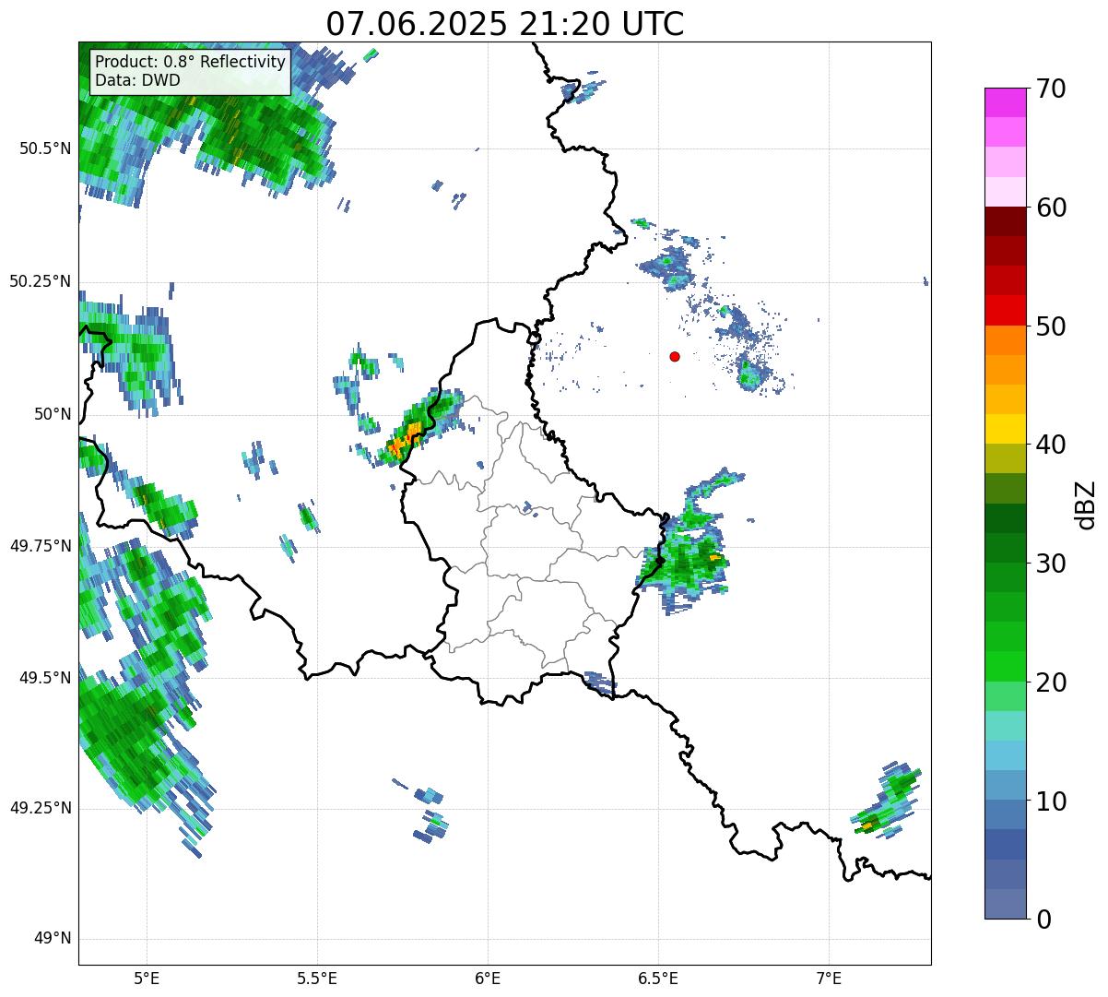Screen dimensions: 1108x997
Task: Click the colorbar 60 tick label
Action: click(1051, 208)
